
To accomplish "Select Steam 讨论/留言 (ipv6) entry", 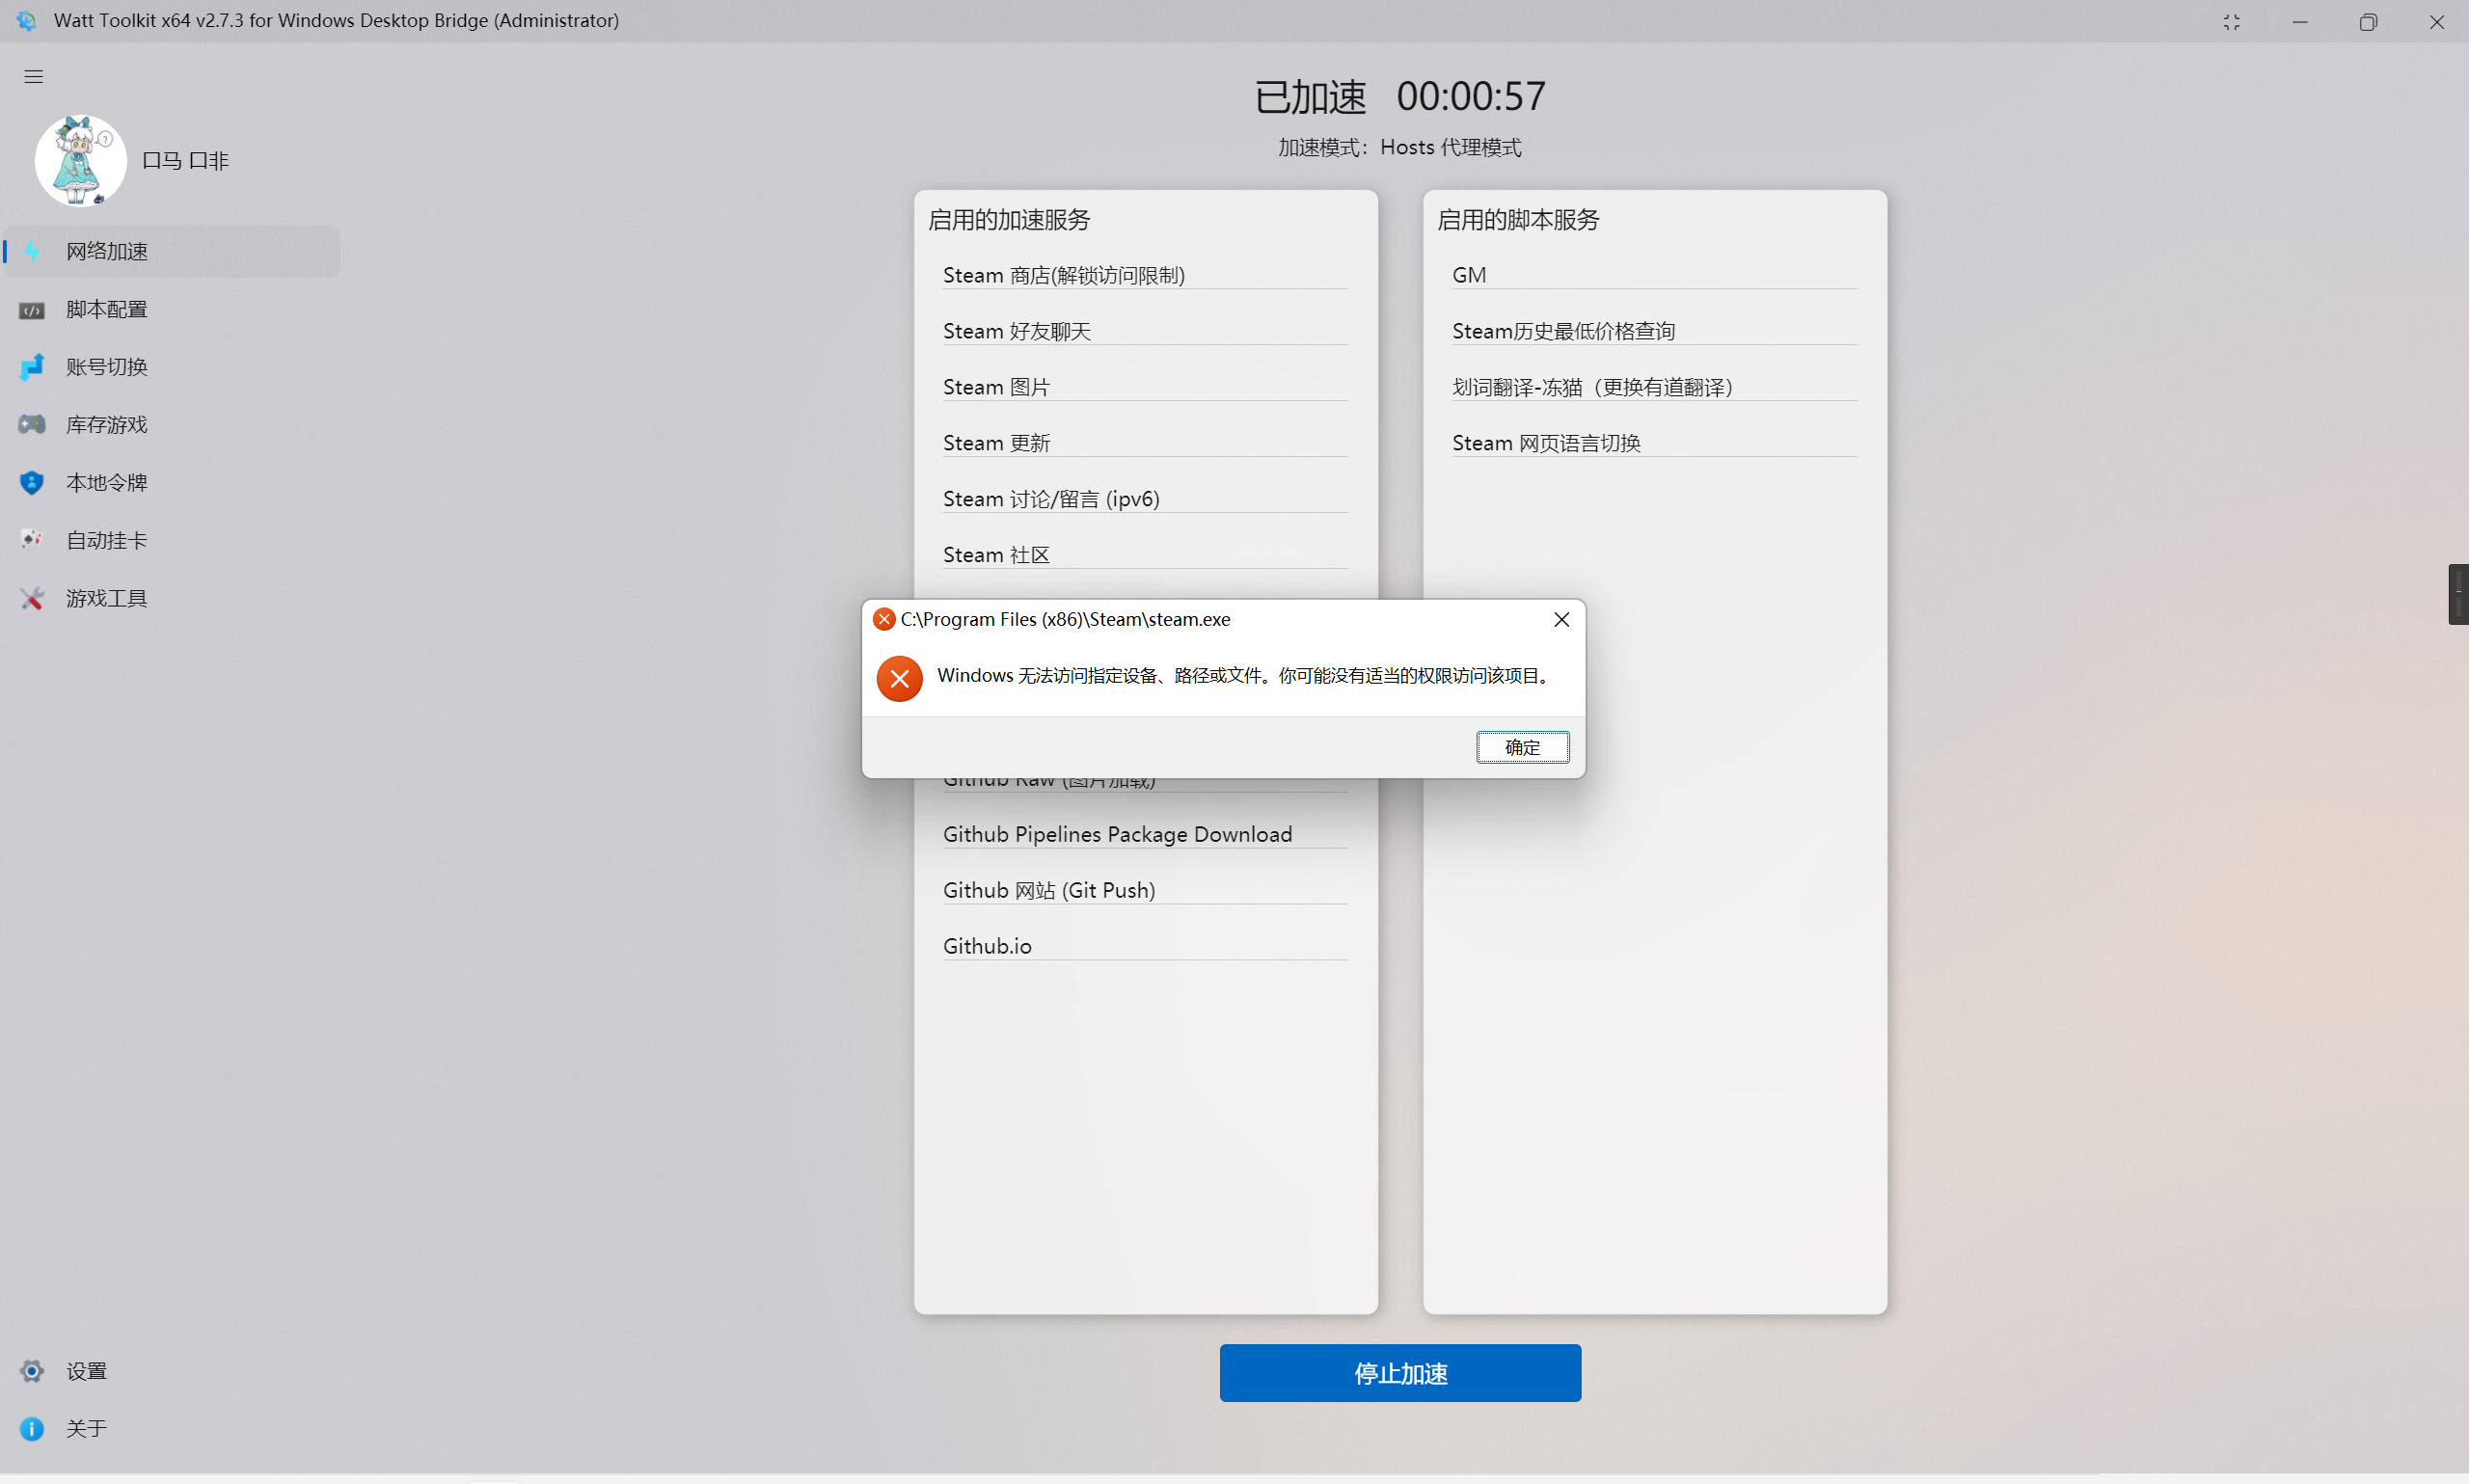I will [x=1145, y=499].
